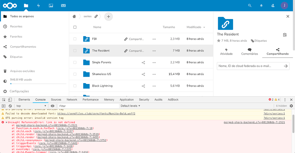
Task: Open the top JavaScript context dropdown
Action: coord(31,106)
